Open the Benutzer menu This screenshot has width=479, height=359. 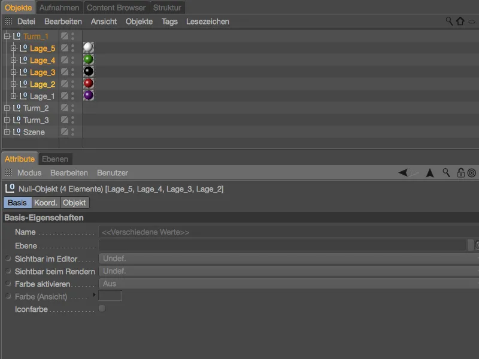pos(113,173)
